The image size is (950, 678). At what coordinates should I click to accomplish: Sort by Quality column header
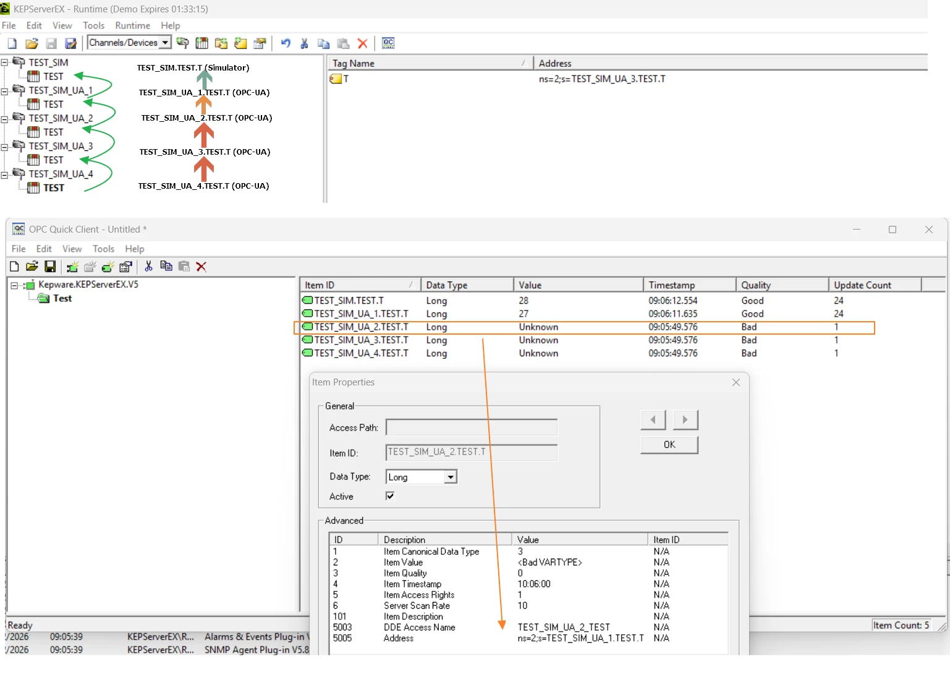[x=782, y=285]
